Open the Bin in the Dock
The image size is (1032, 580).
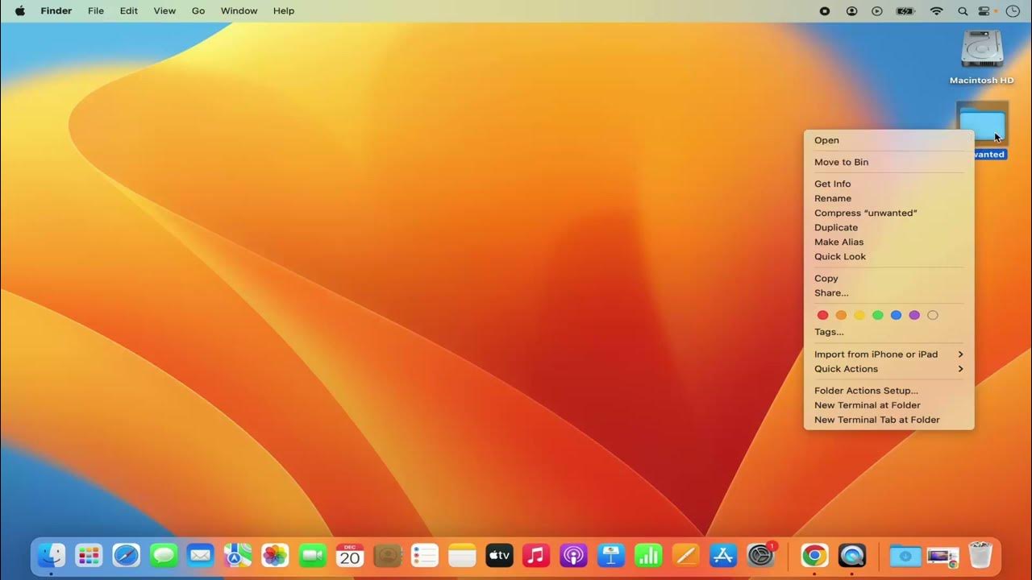(980, 555)
